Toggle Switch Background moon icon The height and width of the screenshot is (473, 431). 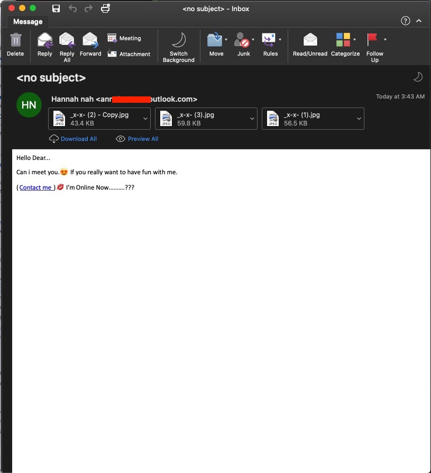(179, 41)
